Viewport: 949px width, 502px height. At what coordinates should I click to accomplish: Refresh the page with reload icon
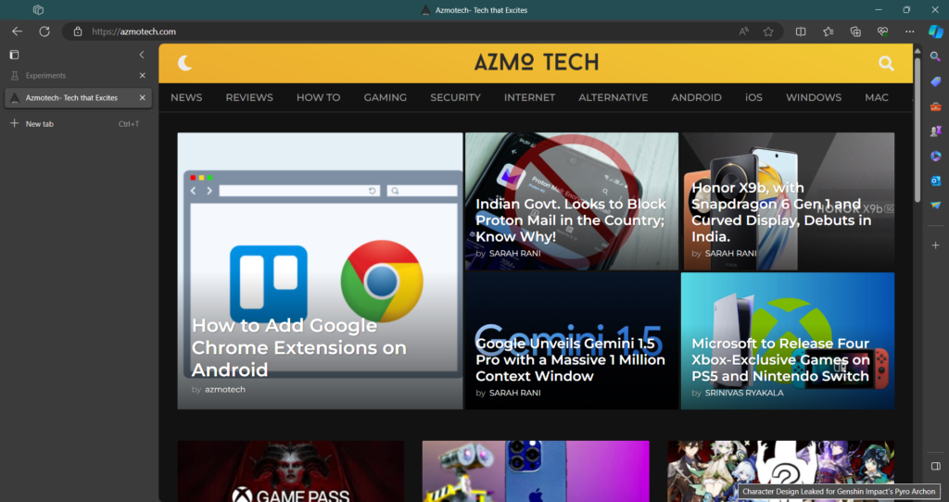click(44, 31)
